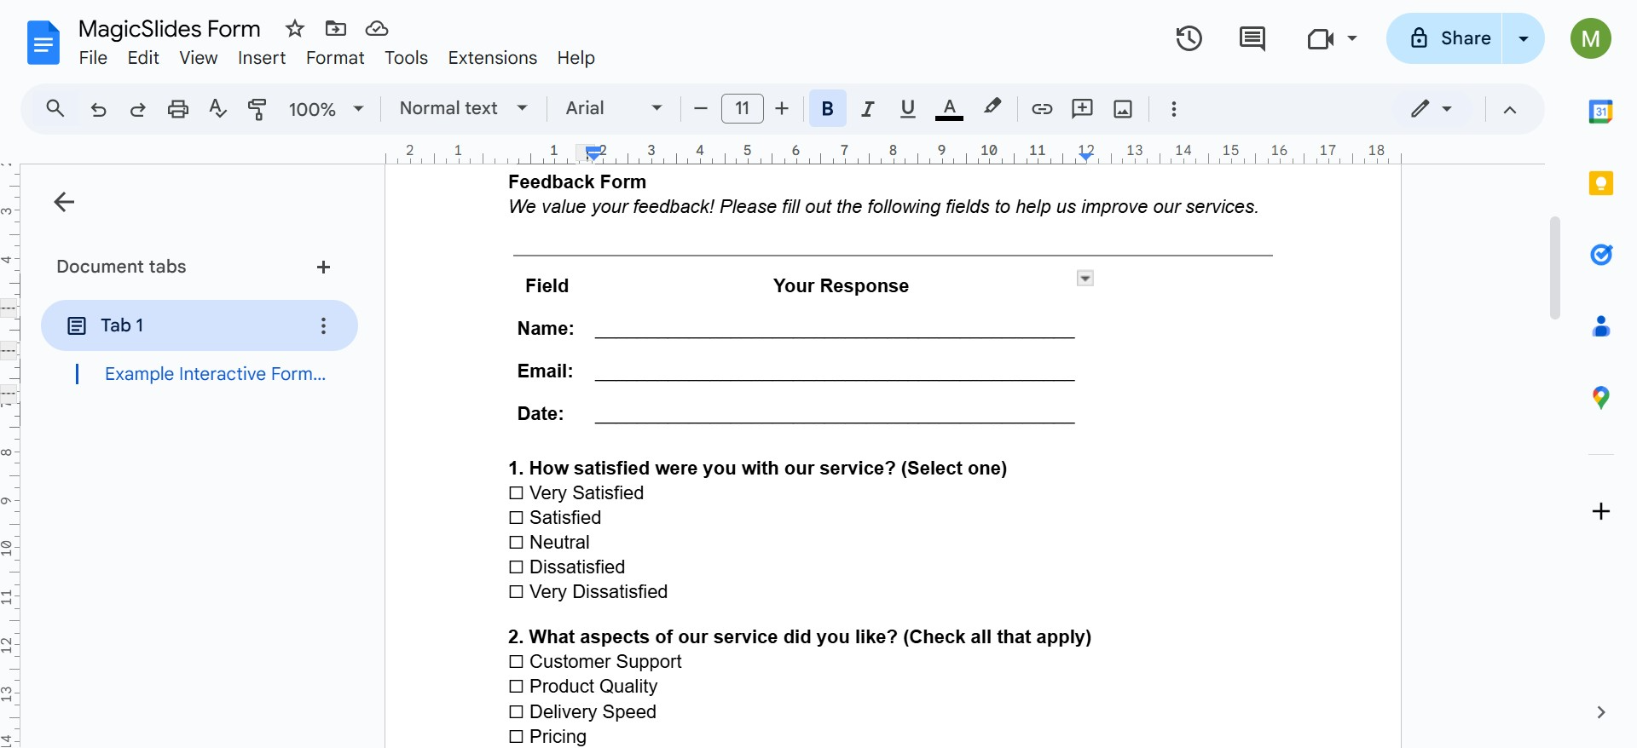The width and height of the screenshot is (1637, 748).
Task: Open the Normal text style dropdown
Action: point(464,108)
